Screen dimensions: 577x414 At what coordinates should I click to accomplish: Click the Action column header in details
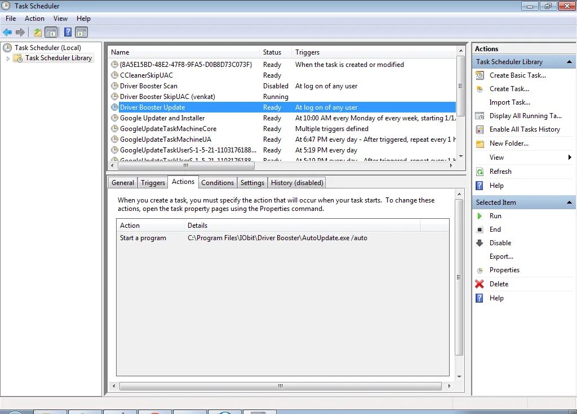click(x=150, y=226)
